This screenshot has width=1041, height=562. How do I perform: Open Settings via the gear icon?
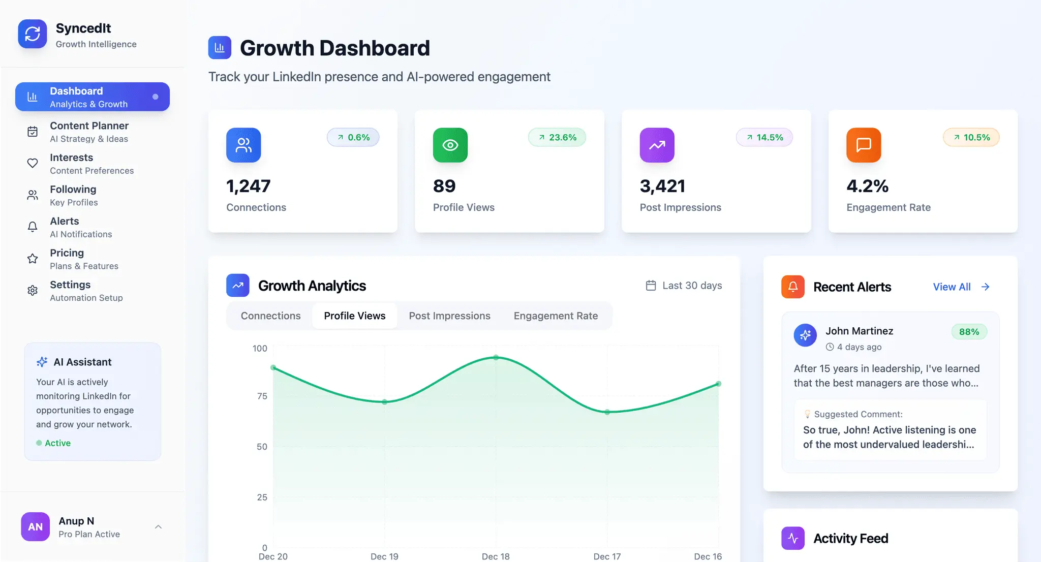(x=33, y=290)
